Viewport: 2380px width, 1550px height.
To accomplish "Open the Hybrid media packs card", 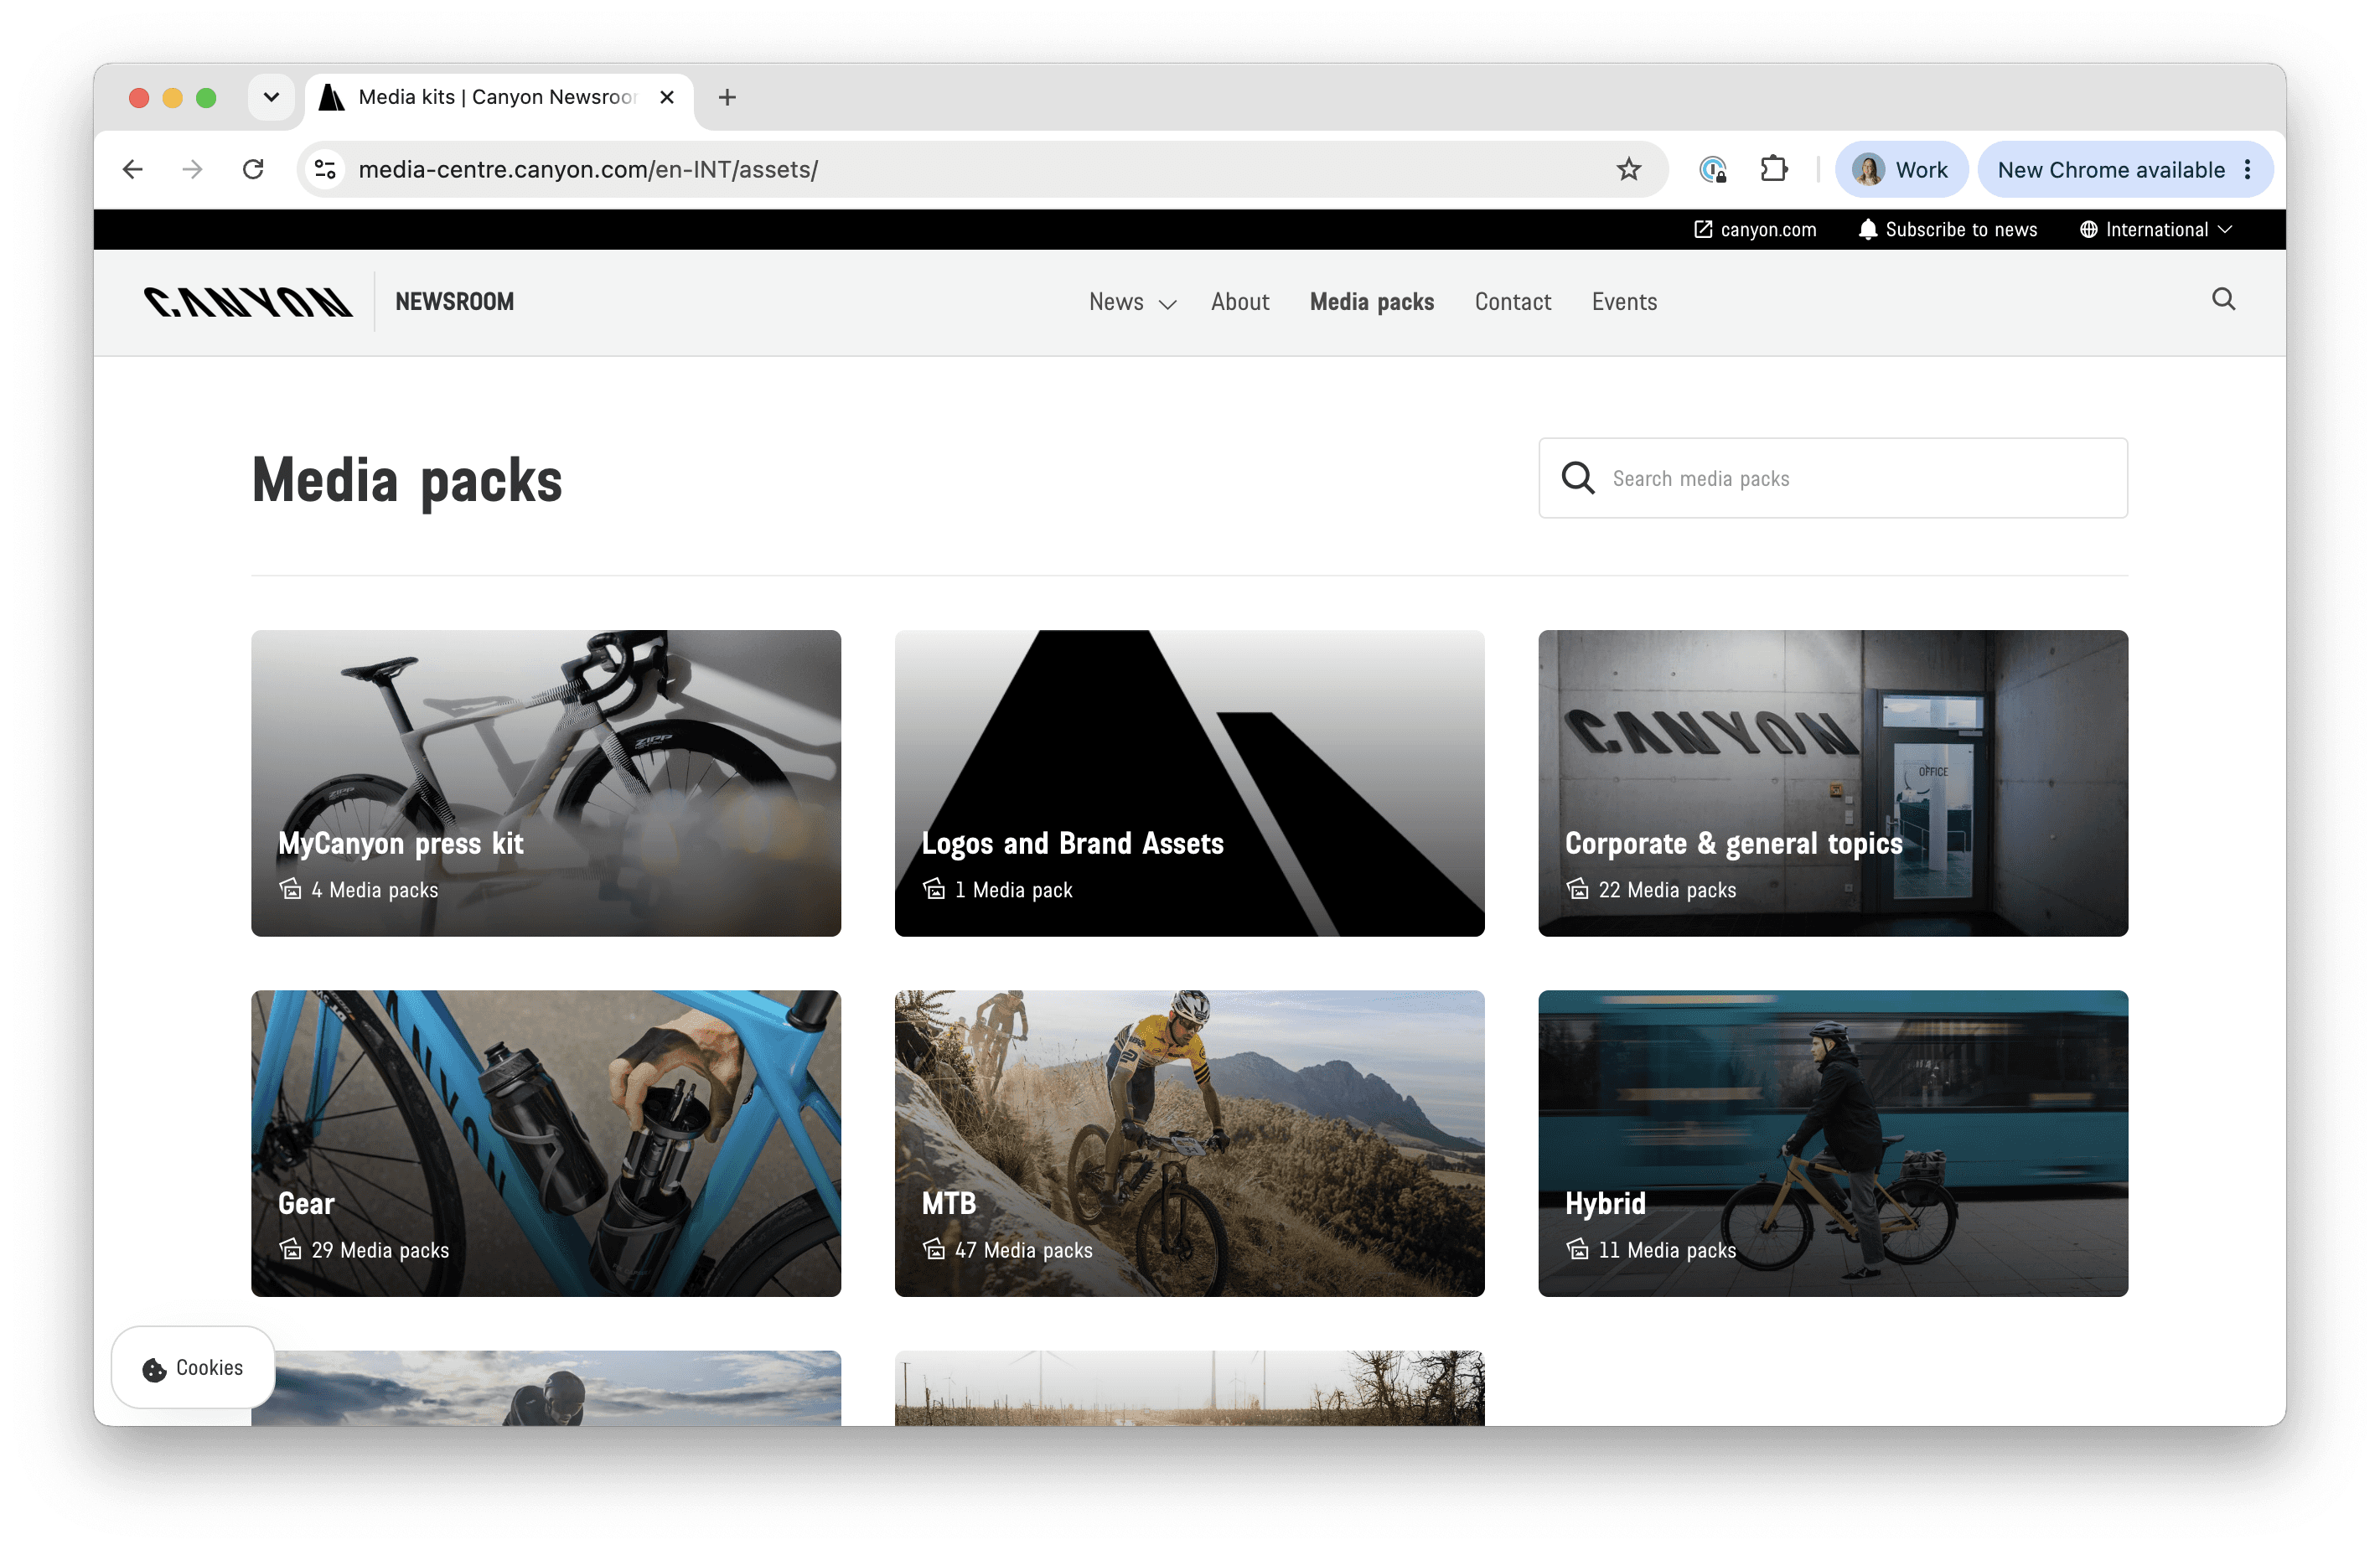I will (x=1833, y=1143).
